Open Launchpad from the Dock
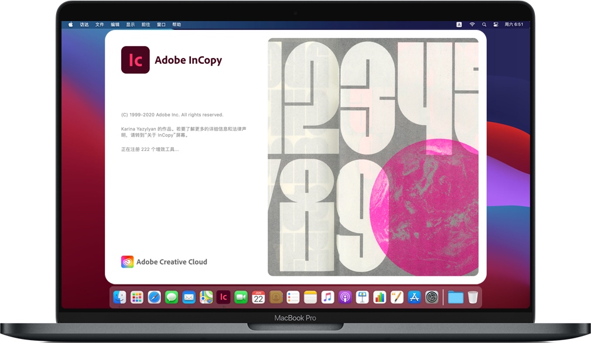The image size is (591, 343). point(137,297)
